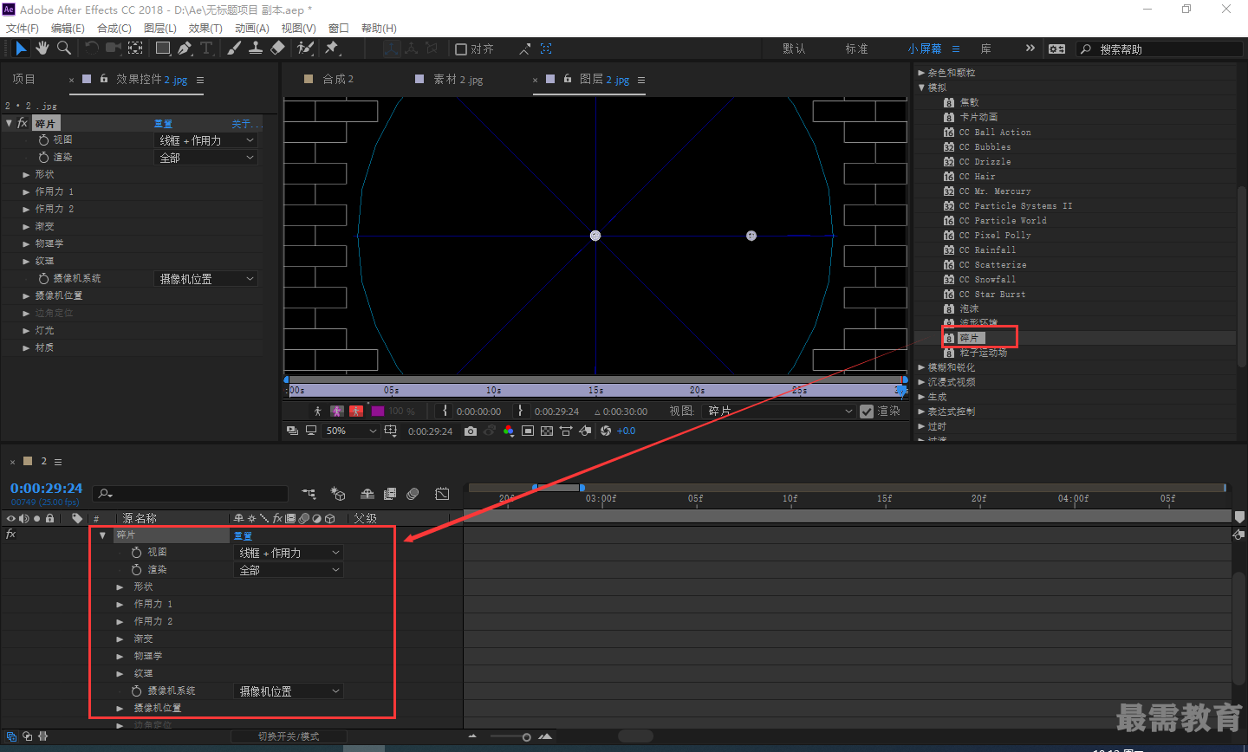1248x752 pixels.
Task: Click the 搜索帮助 search field
Action: 1160,49
